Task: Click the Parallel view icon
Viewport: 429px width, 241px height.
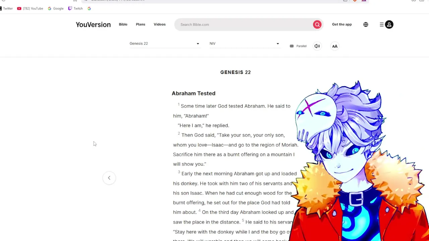Action: pyautogui.click(x=292, y=46)
